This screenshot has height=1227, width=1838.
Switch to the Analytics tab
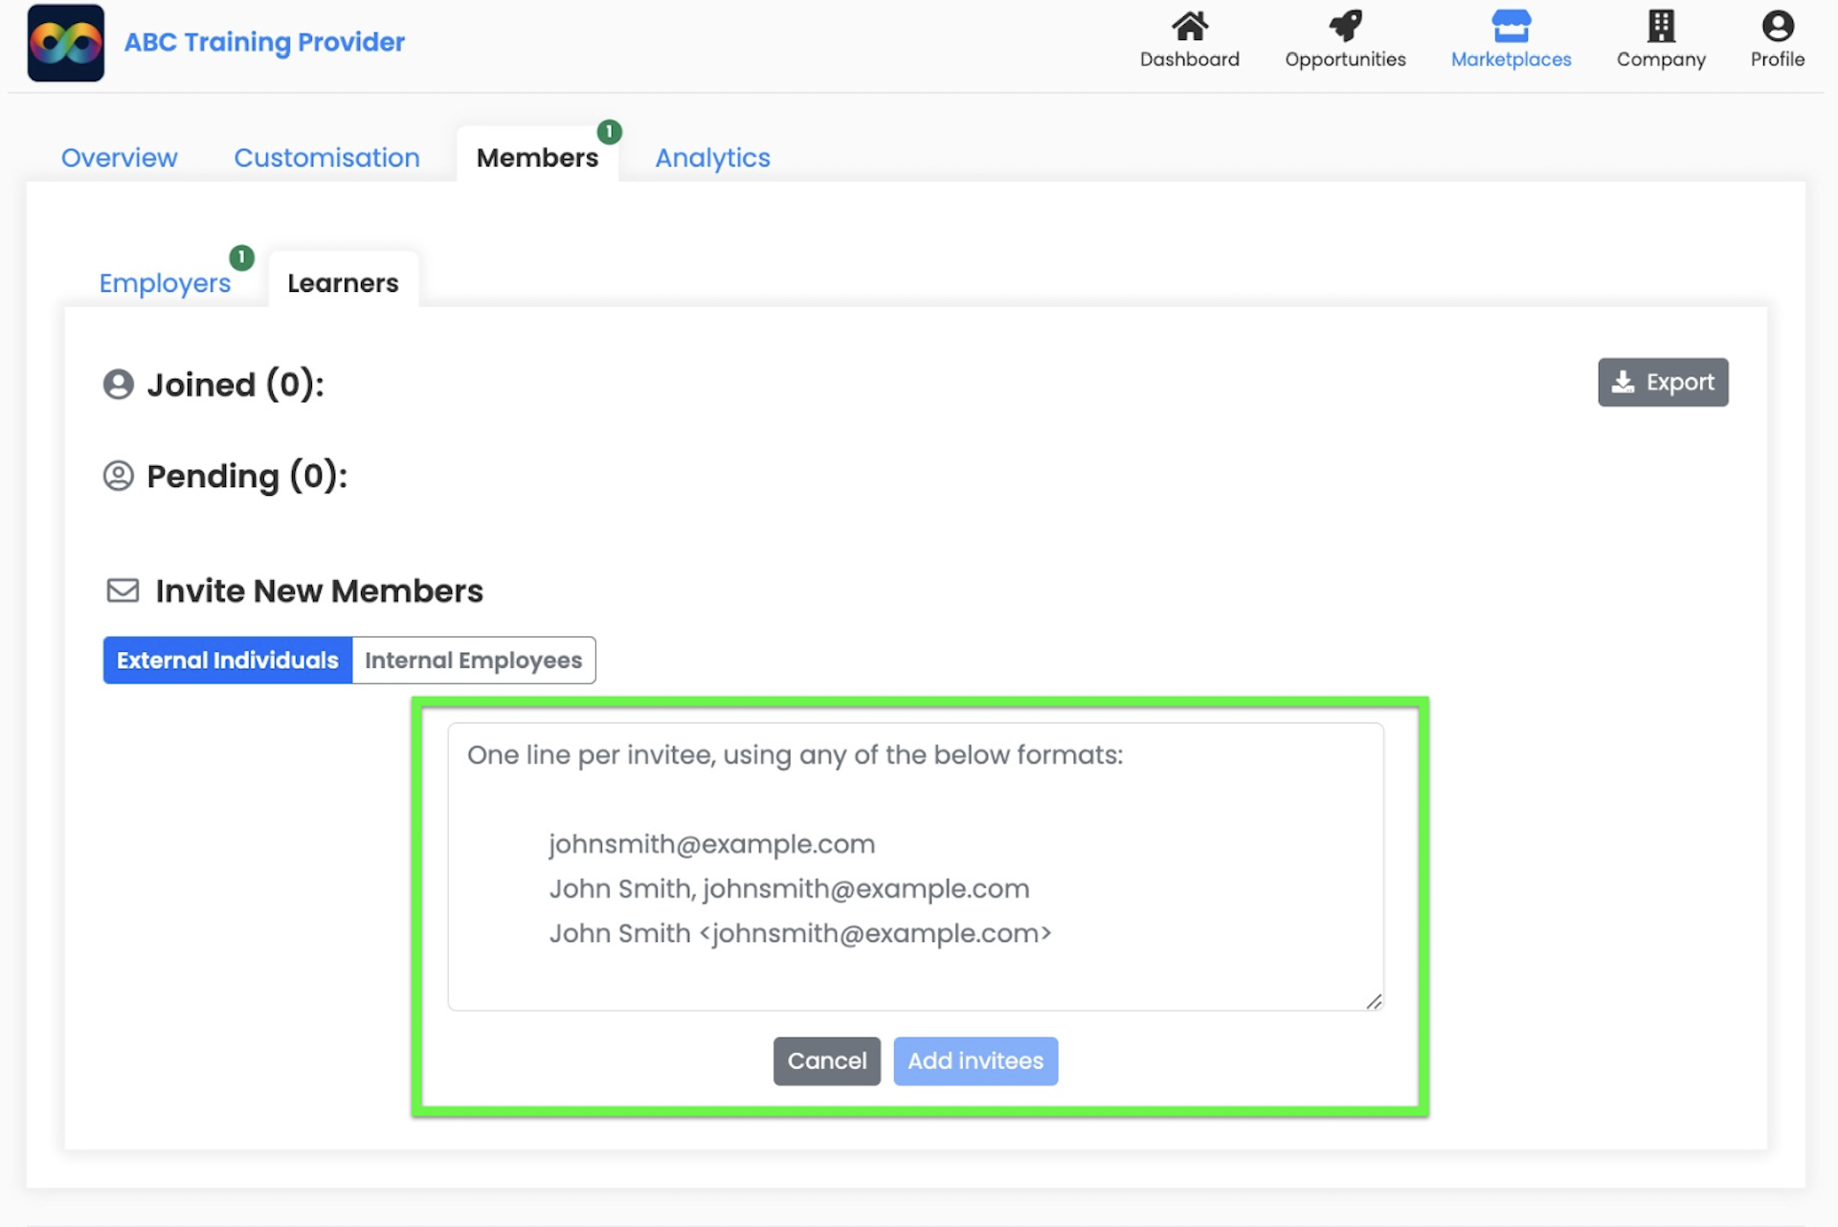coord(712,158)
